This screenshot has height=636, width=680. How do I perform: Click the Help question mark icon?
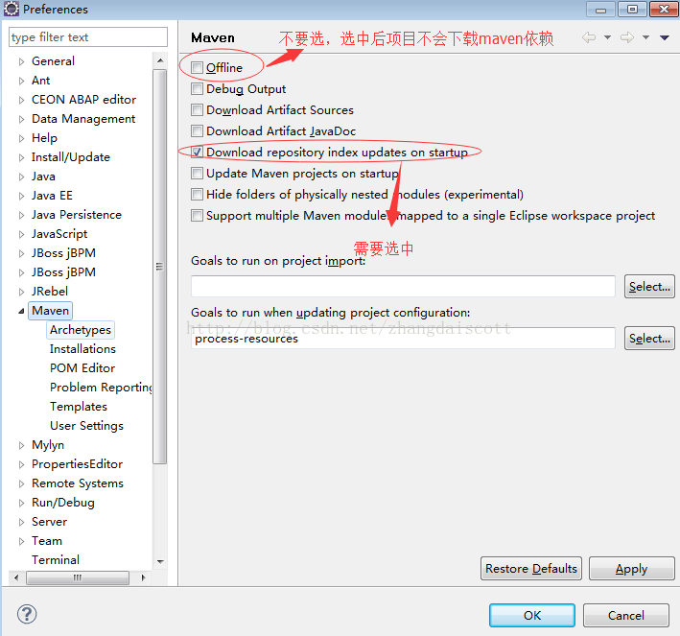[27, 614]
